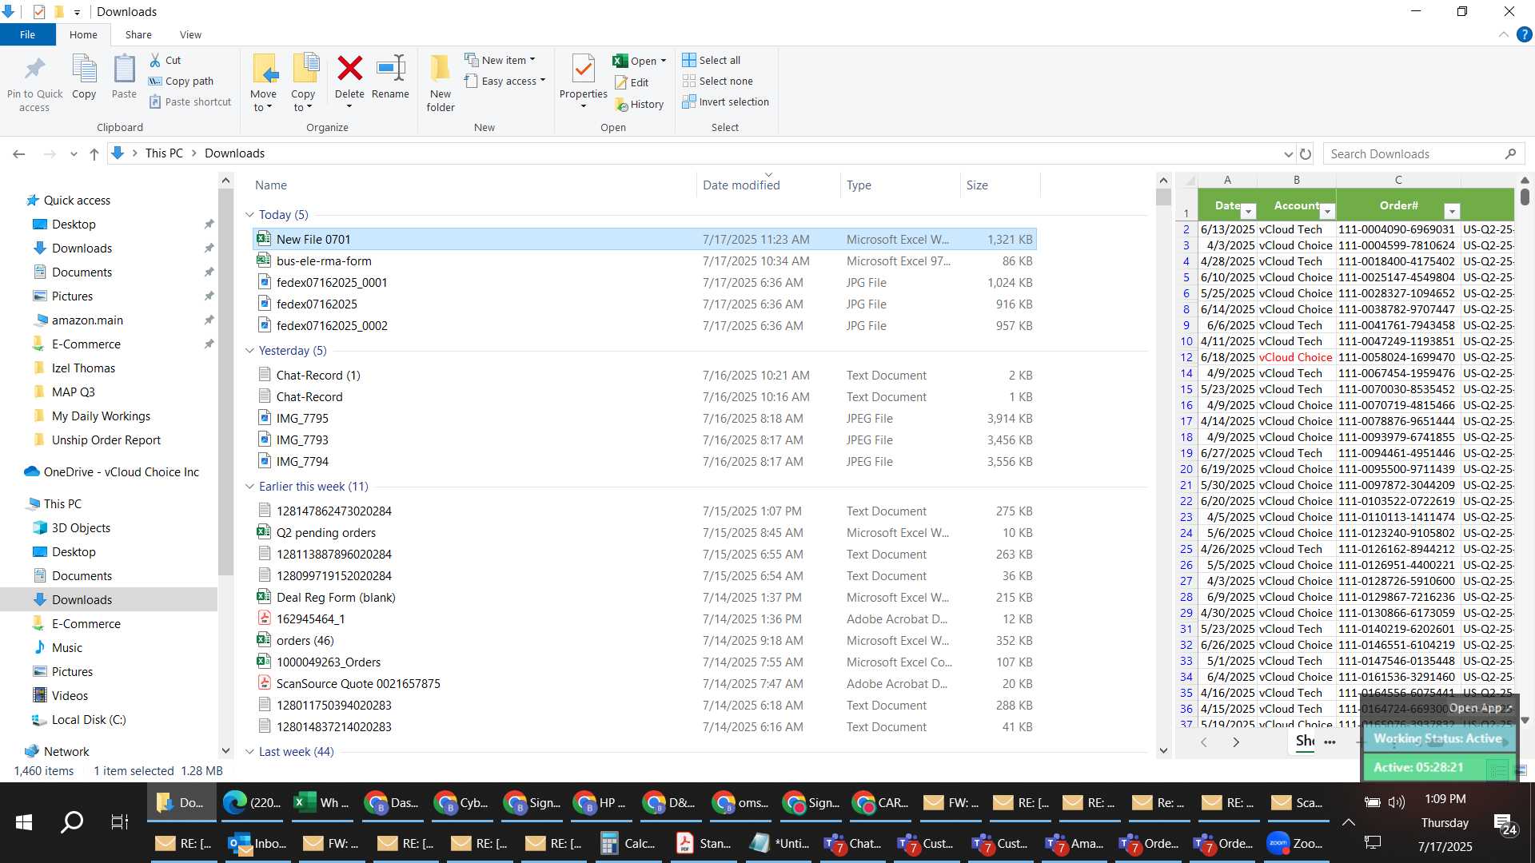Open Account filter dropdown in preview
The image size is (1535, 863).
click(1327, 211)
